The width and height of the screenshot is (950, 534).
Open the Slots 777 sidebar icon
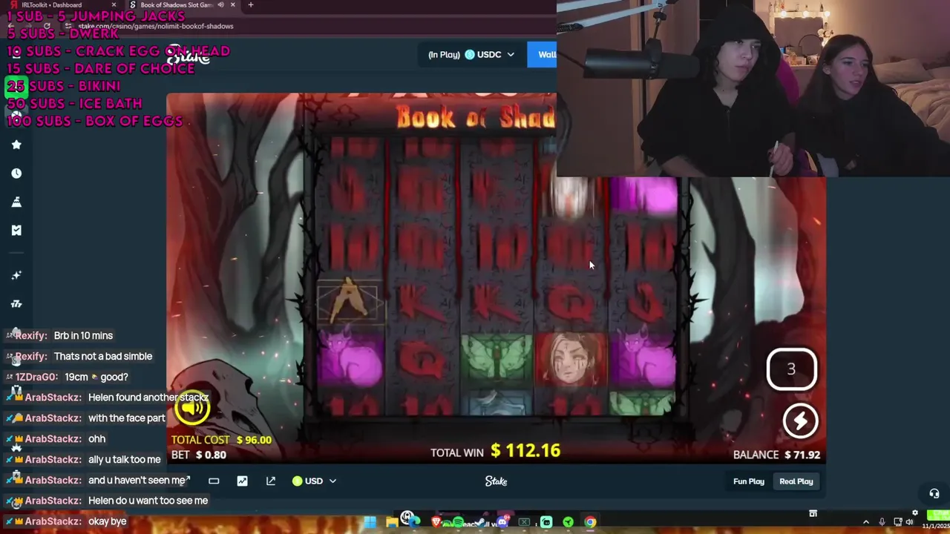coord(16,303)
